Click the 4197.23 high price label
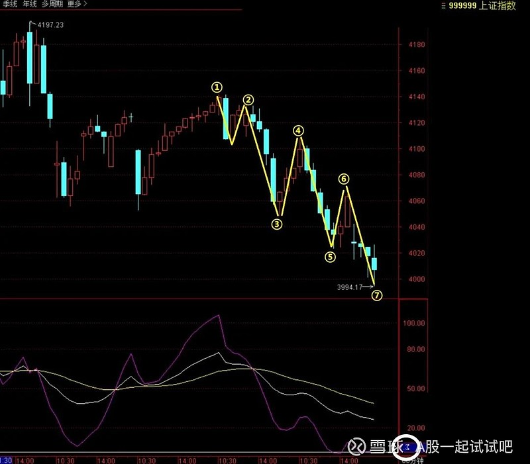530x464 pixels. click(50, 25)
